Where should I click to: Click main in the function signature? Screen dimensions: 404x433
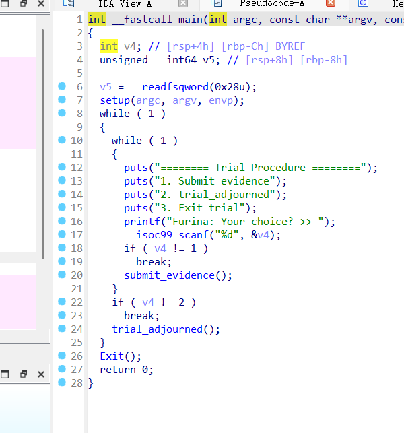(191, 20)
